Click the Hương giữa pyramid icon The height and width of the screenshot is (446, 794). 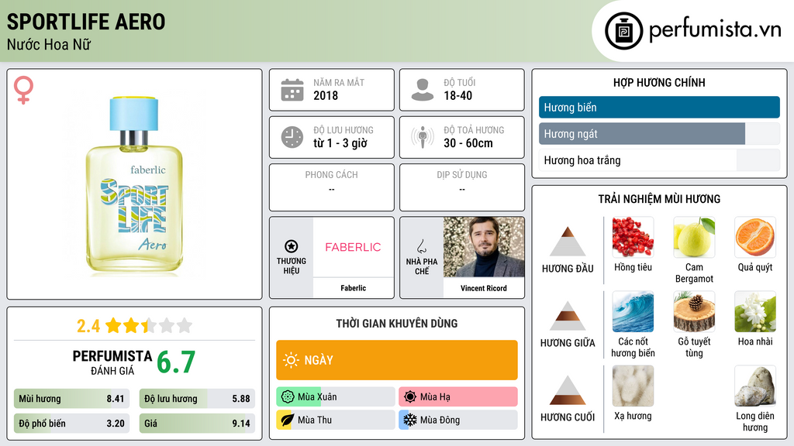568,316
